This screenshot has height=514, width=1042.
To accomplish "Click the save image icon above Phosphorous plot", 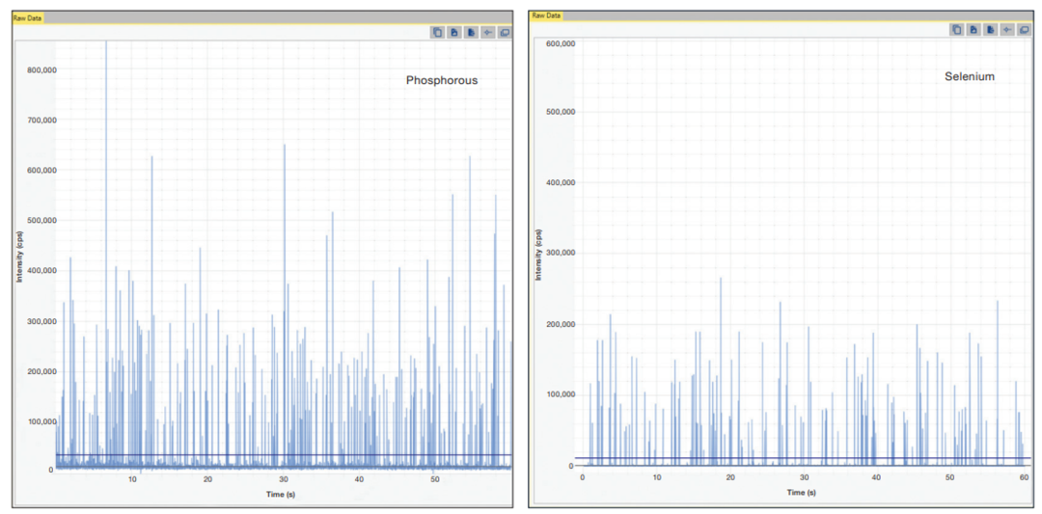I will coord(453,32).
